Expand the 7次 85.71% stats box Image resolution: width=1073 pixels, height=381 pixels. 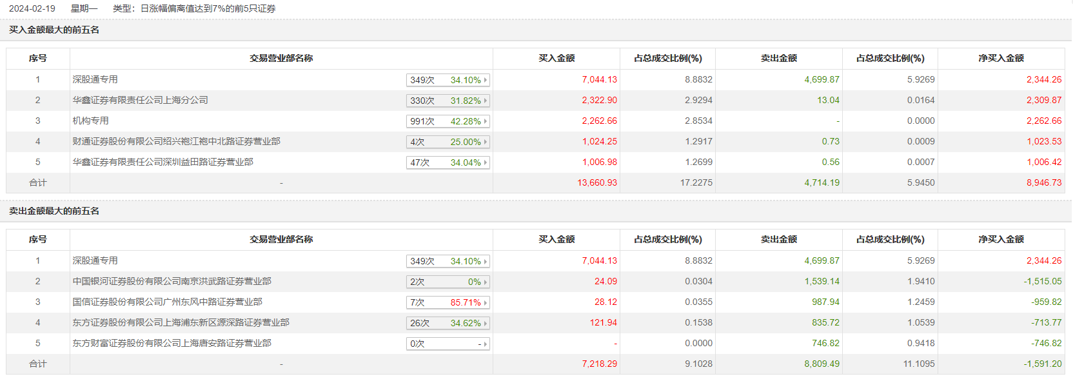tap(448, 302)
